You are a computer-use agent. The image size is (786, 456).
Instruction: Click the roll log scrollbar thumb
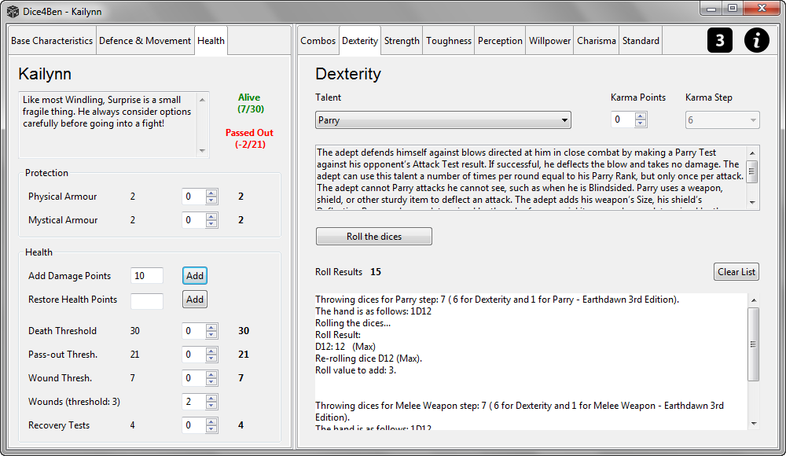point(754,344)
